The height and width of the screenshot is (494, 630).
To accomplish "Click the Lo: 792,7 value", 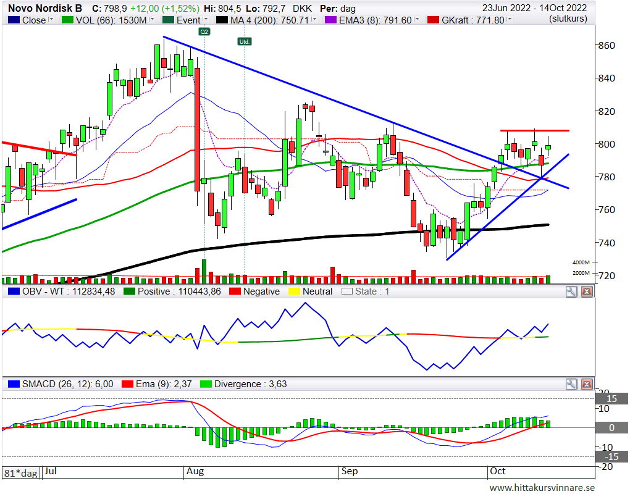I will (x=267, y=9).
